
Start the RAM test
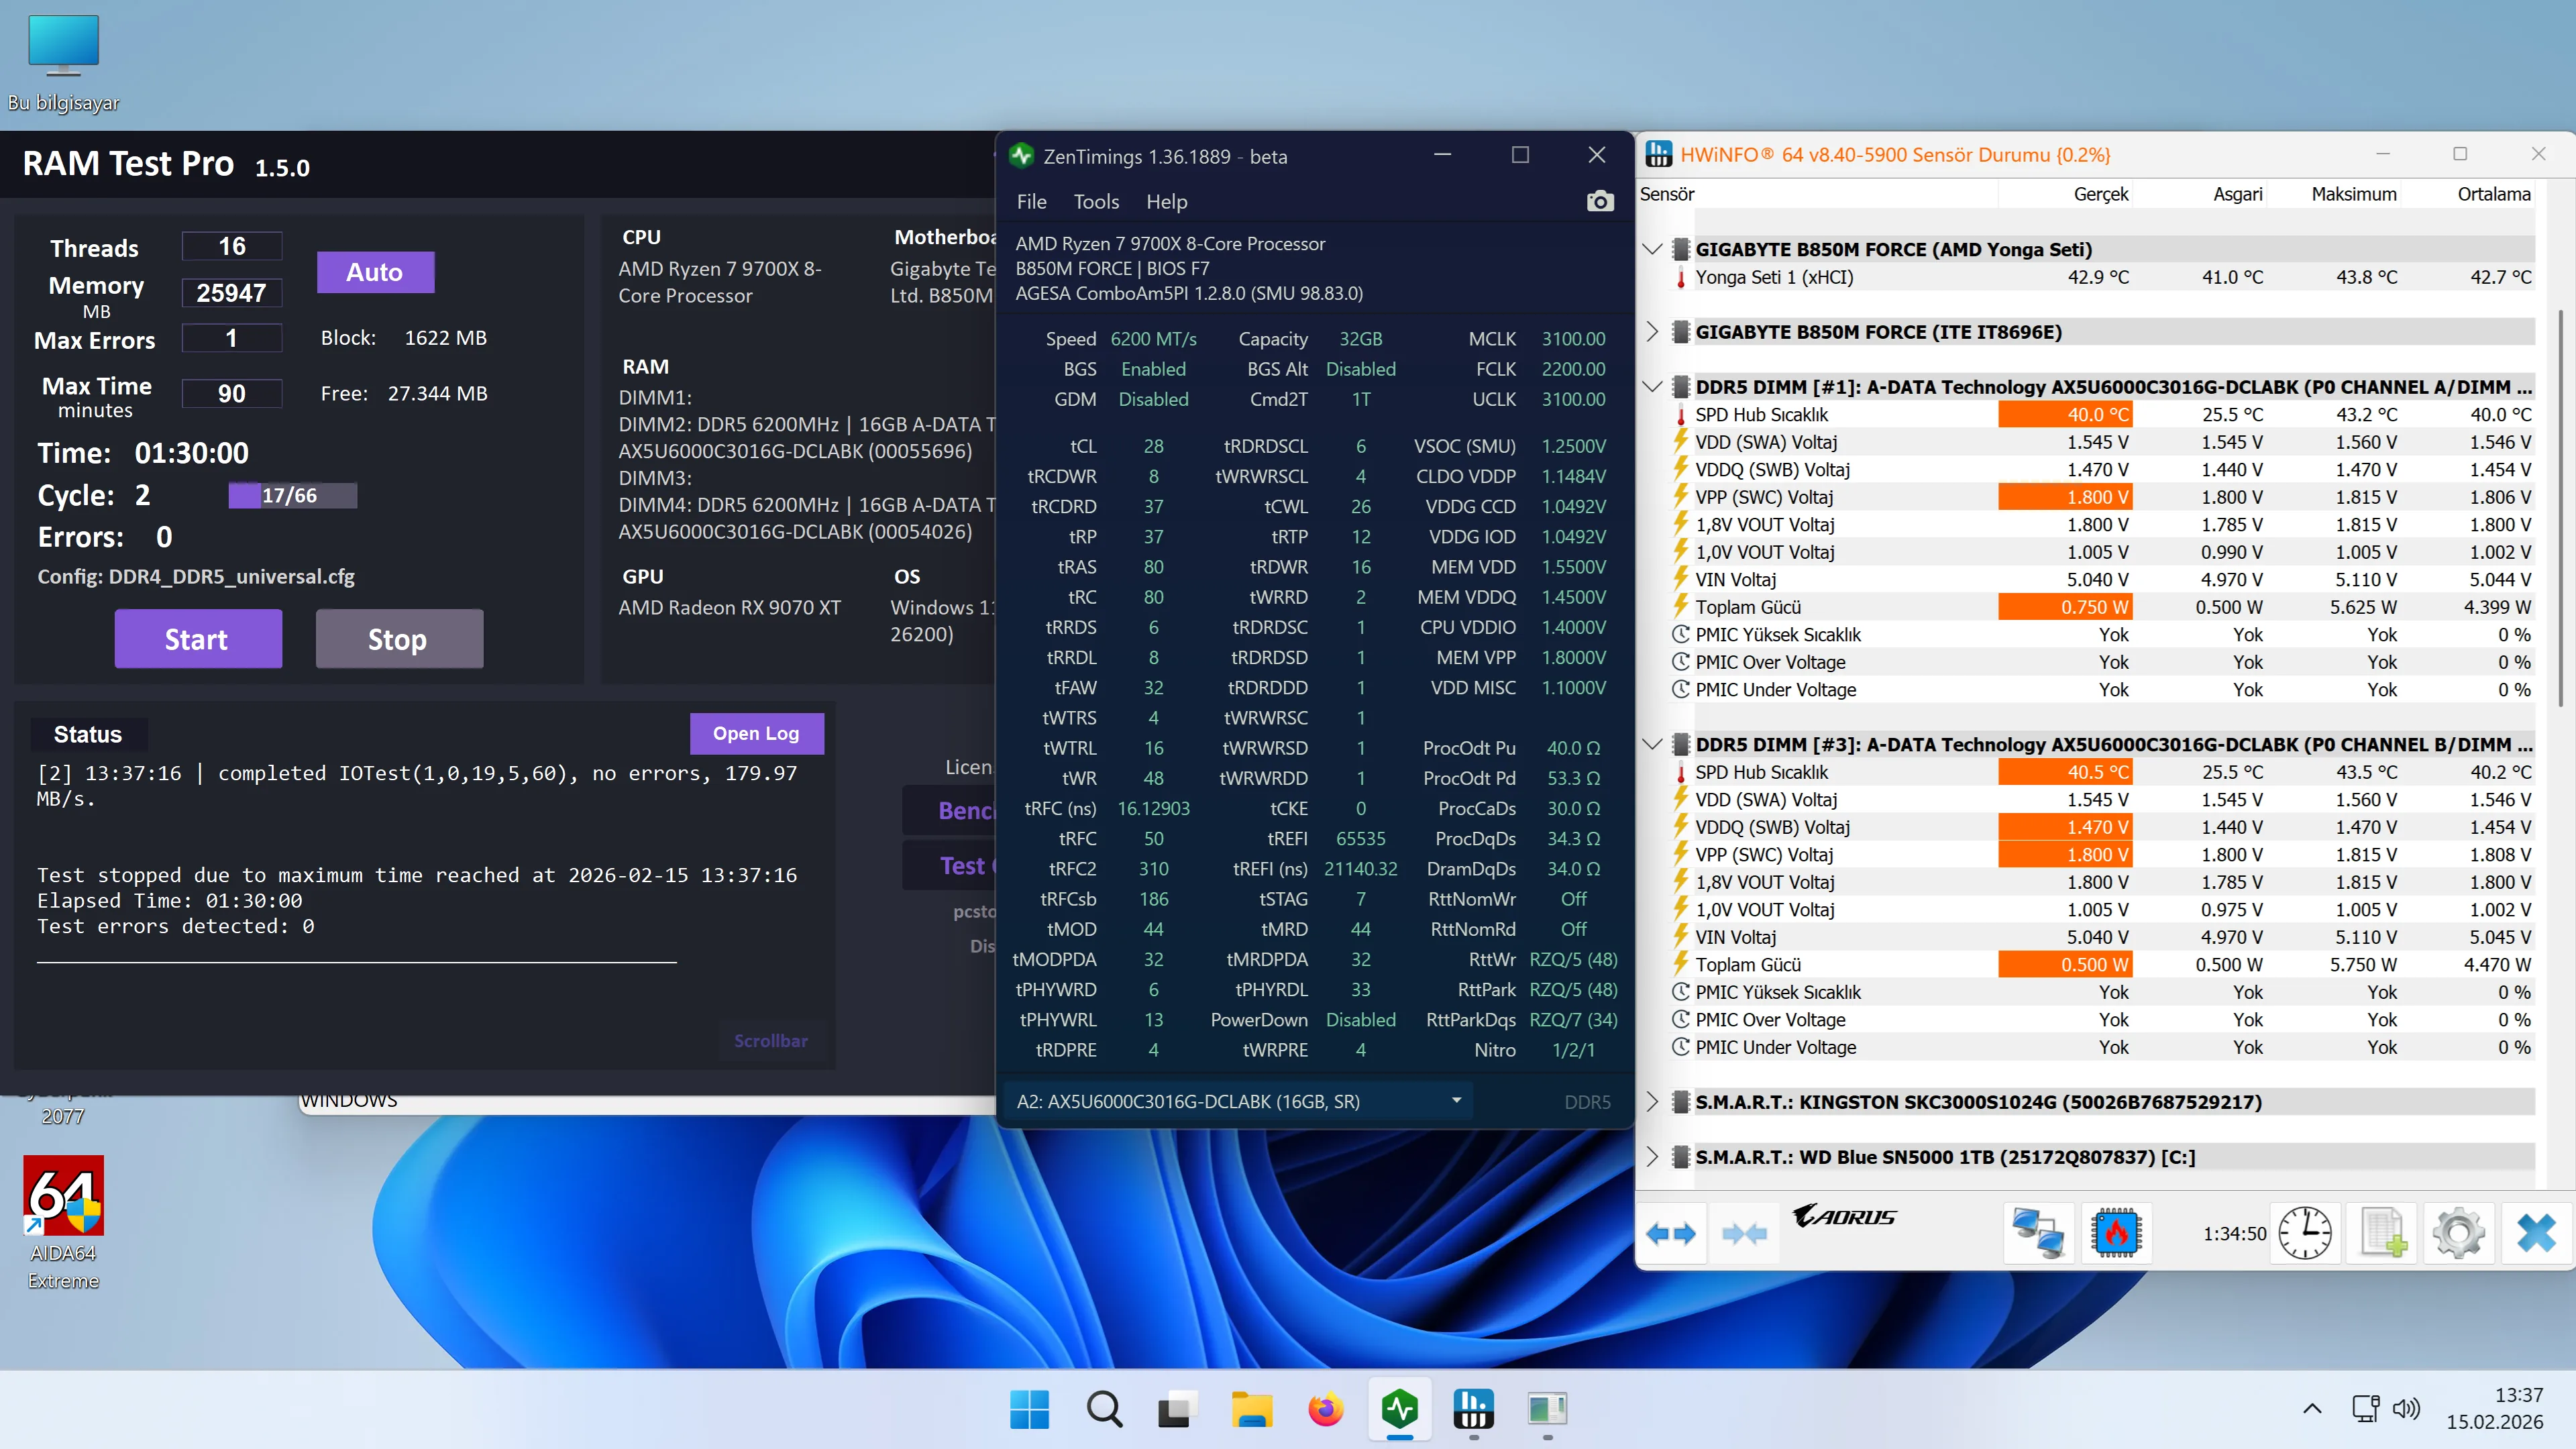coord(198,639)
